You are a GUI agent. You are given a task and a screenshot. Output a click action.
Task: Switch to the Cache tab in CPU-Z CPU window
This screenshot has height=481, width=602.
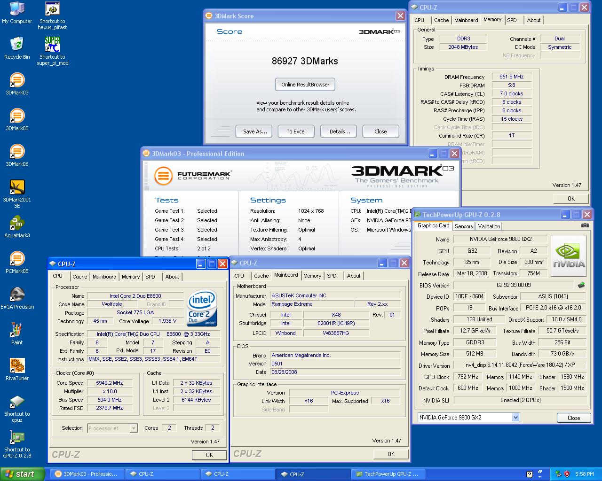79,277
